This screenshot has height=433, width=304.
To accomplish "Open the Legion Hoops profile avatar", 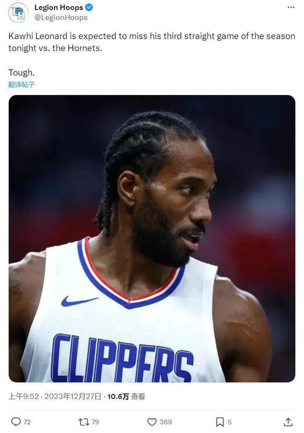I will coord(18,12).
